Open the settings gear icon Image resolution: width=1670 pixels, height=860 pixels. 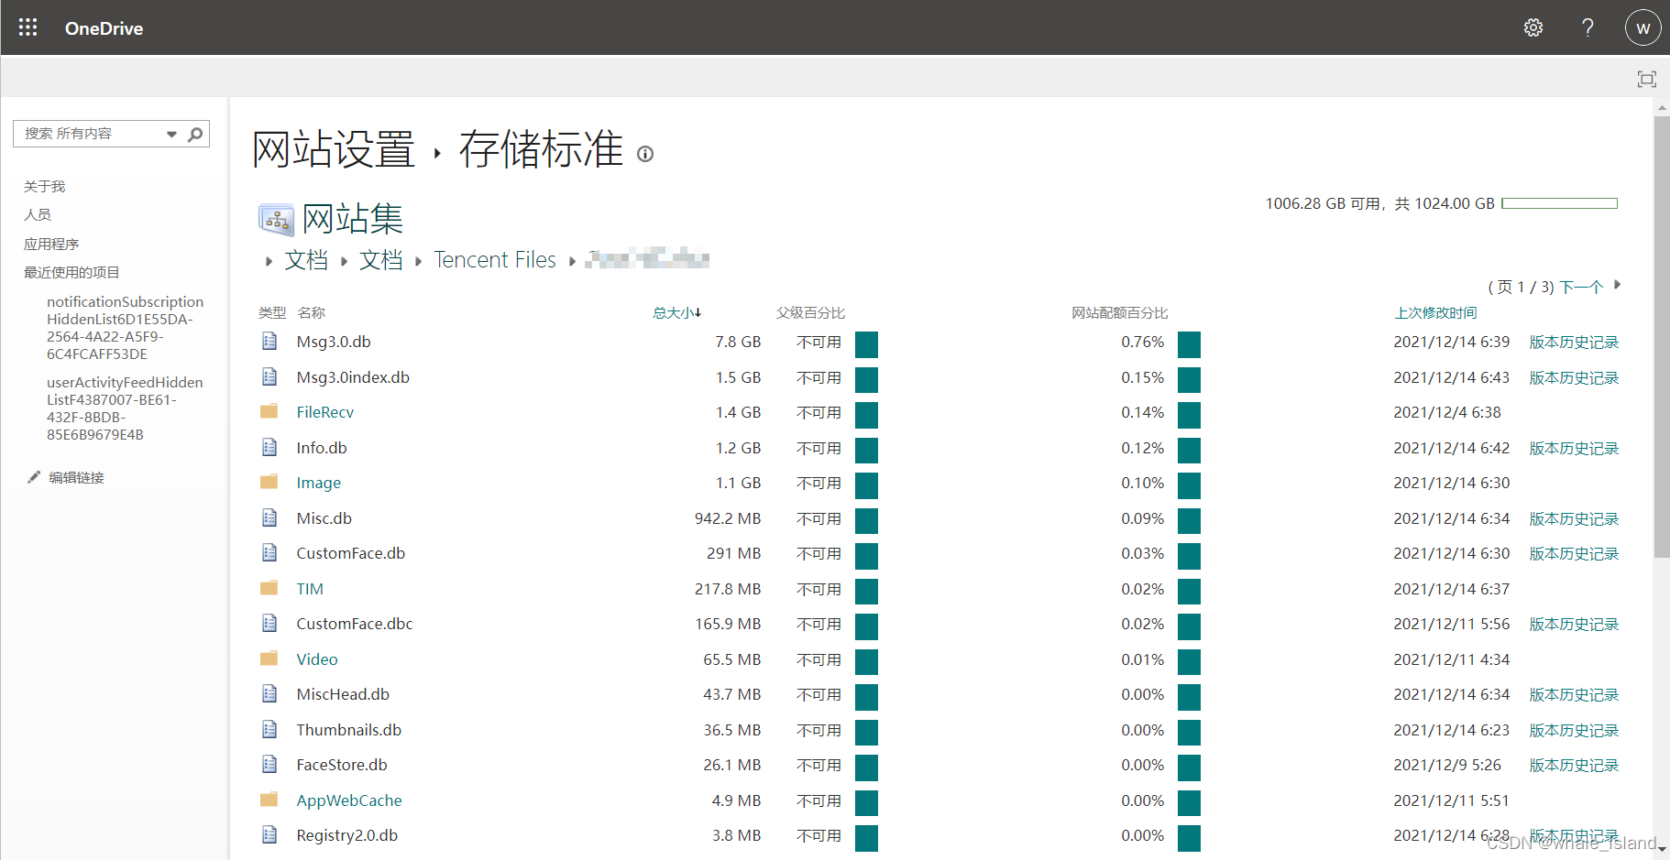pyautogui.click(x=1533, y=27)
